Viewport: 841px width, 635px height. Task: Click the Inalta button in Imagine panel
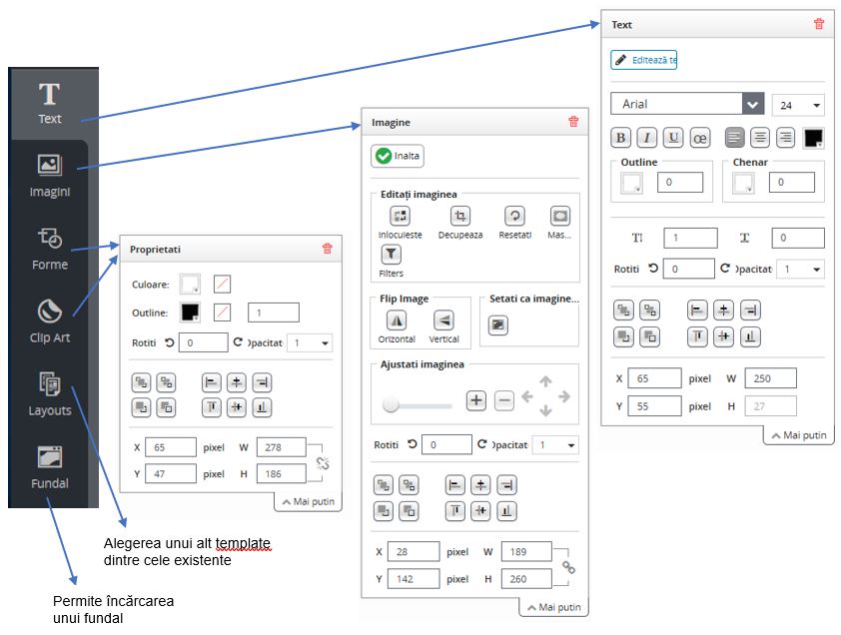(398, 156)
